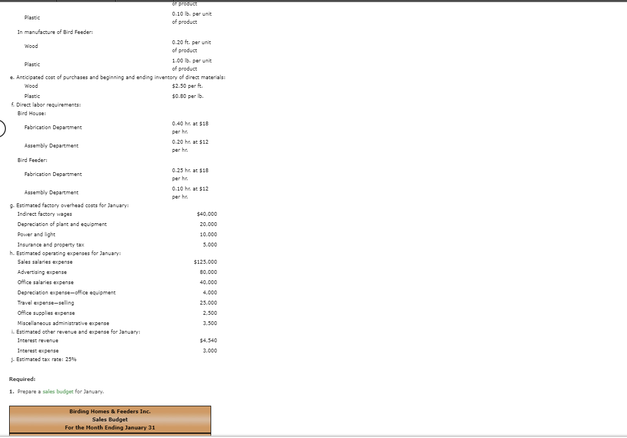Image resolution: width=627 pixels, height=438 pixels.
Task: Click 'Office salaries expense' row label
Action: (45, 282)
